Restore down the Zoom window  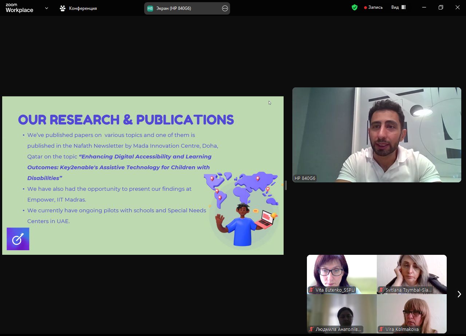click(441, 7)
